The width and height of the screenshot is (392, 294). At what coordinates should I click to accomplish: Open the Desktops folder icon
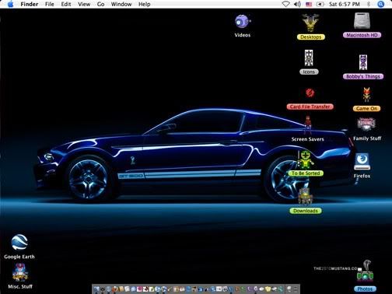tap(310, 23)
